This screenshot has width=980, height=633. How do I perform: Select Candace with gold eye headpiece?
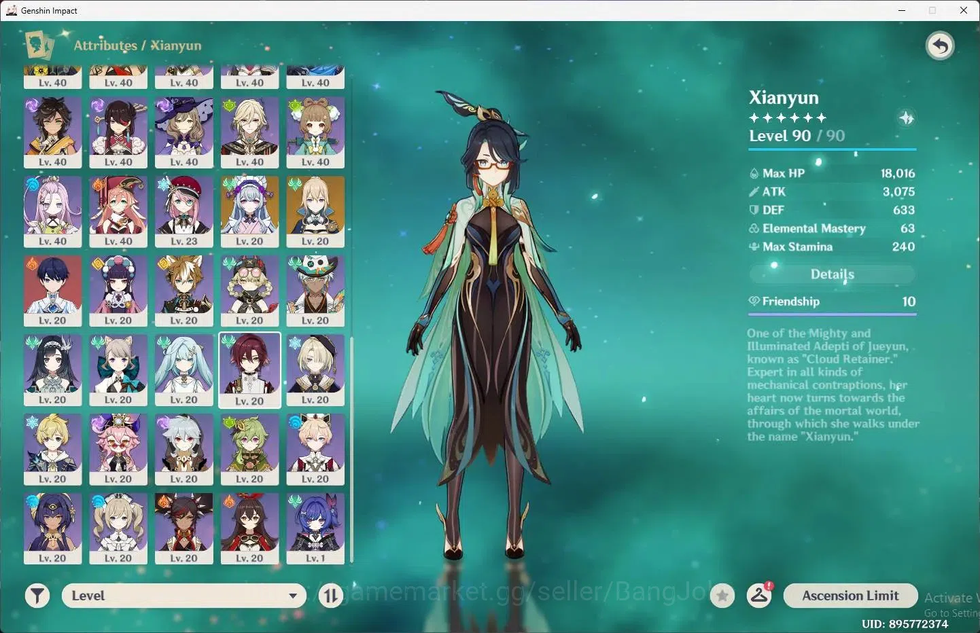click(x=53, y=529)
